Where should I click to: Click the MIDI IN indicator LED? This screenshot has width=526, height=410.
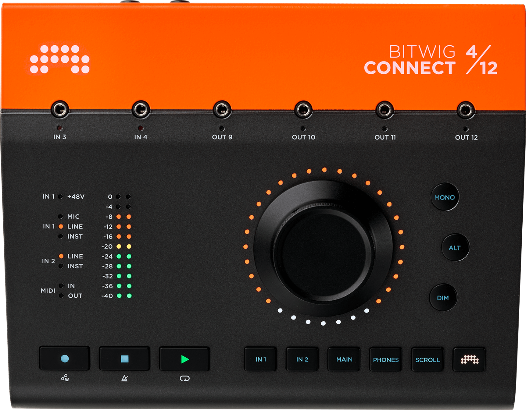[61, 286]
